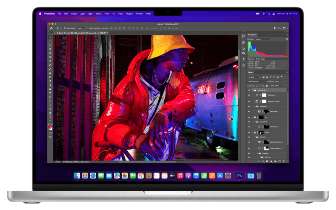Select the Eraser tool
The height and width of the screenshot is (210, 336).
click(x=50, y=81)
